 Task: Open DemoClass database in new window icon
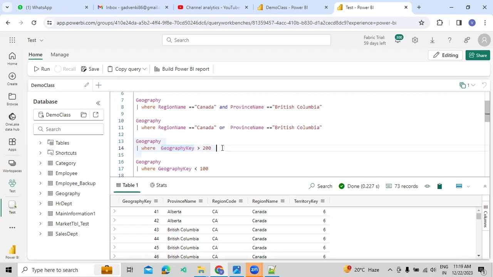pos(96,115)
